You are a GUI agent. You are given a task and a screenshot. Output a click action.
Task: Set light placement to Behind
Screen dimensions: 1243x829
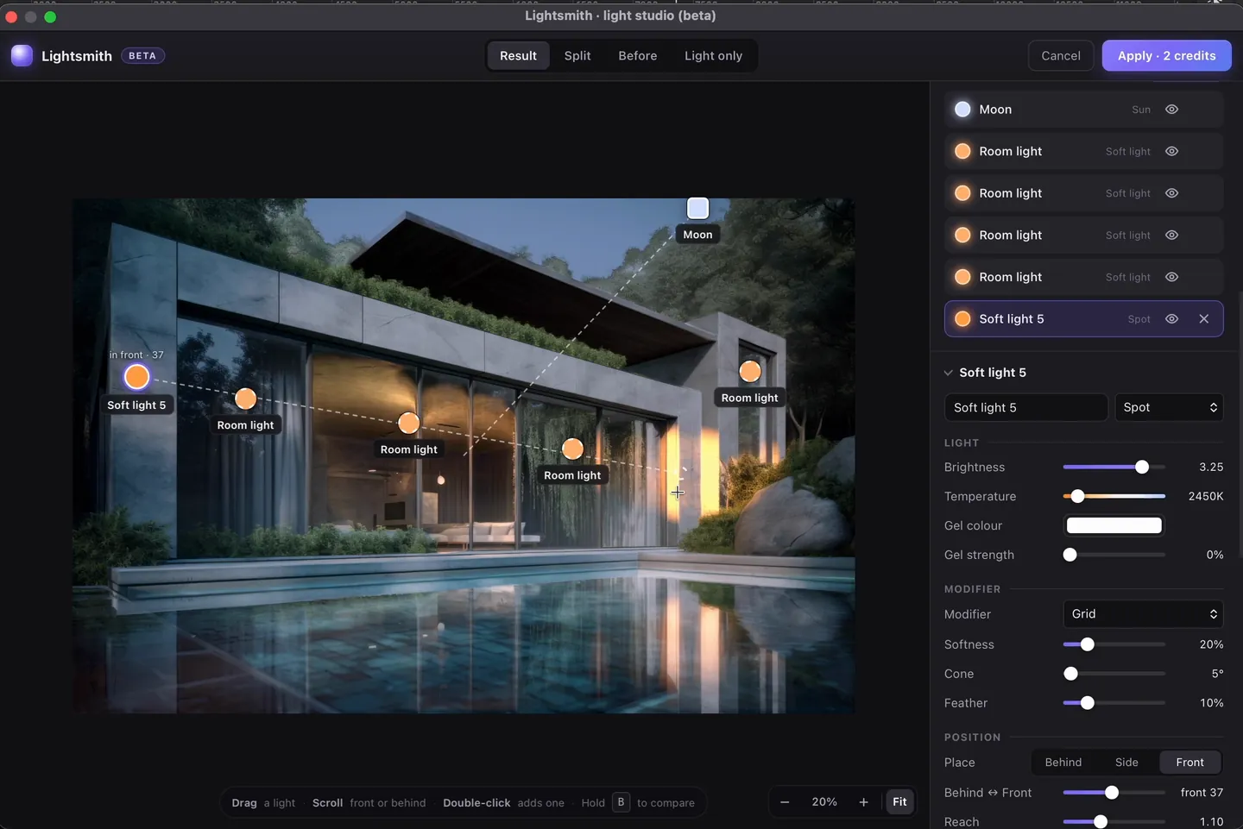1063,763
